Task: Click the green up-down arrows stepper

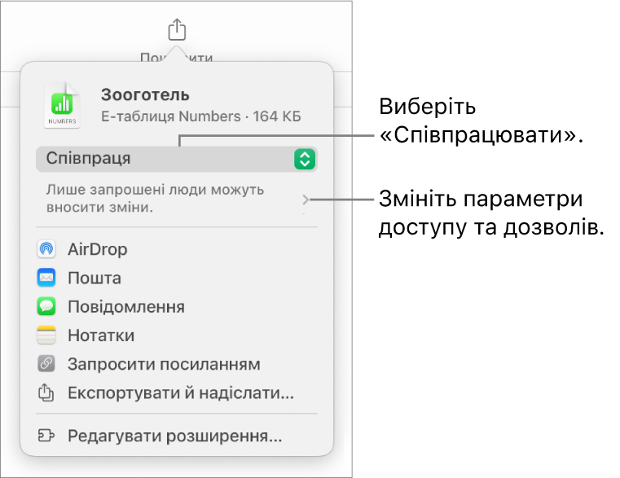Action: pyautogui.click(x=305, y=160)
